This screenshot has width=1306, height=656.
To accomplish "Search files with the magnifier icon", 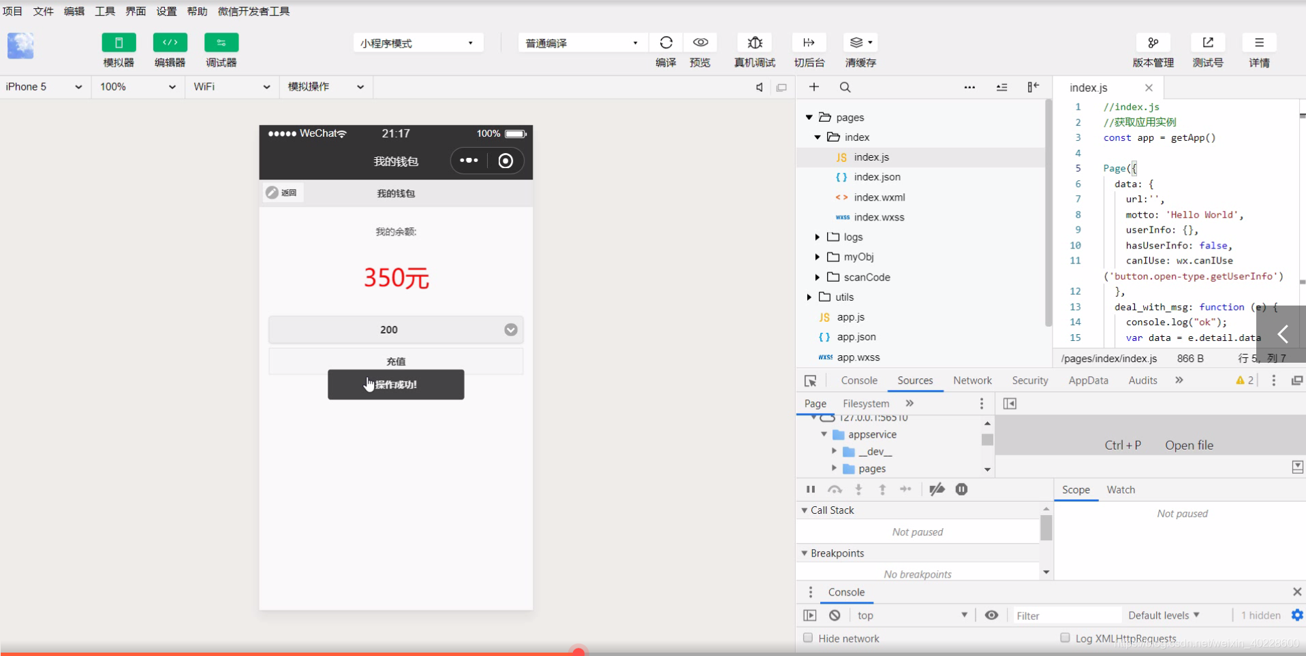I will [845, 87].
